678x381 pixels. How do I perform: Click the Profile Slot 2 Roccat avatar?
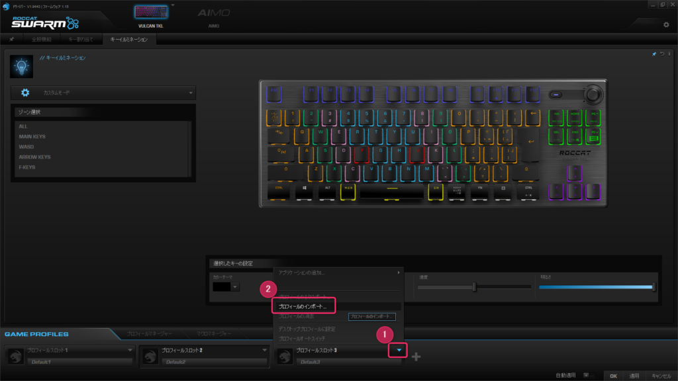150,357
